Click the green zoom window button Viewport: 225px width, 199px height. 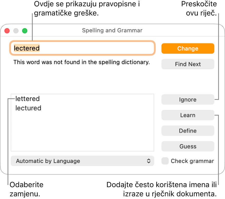(x=25, y=31)
